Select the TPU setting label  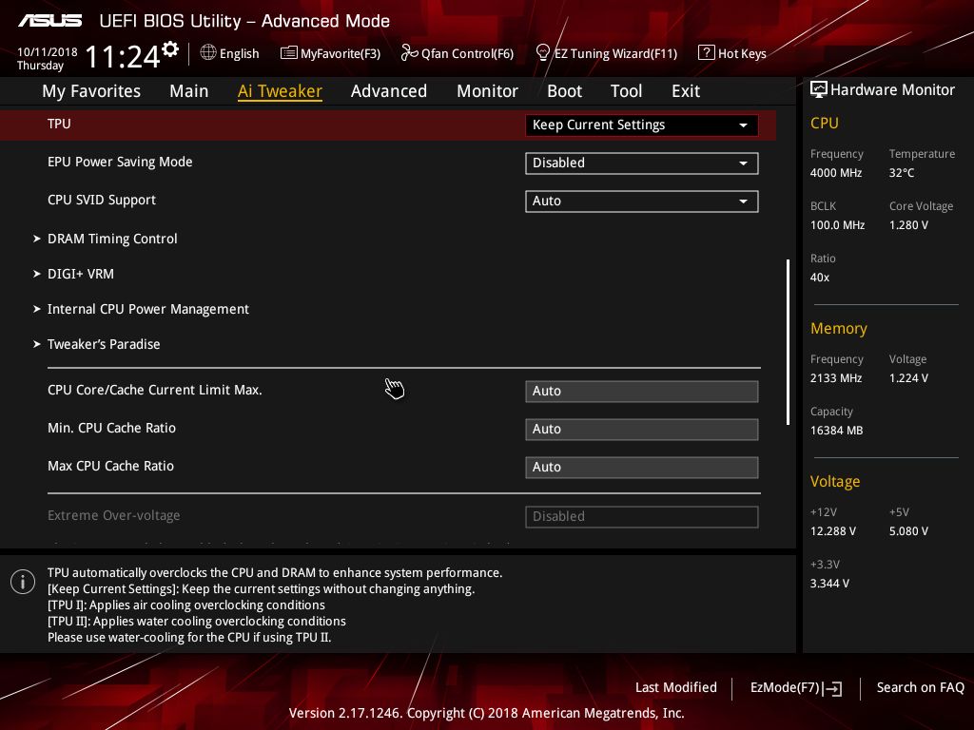pyautogui.click(x=59, y=124)
